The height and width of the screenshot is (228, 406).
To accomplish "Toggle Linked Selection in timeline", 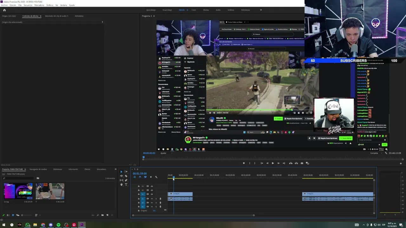I will [145, 177].
